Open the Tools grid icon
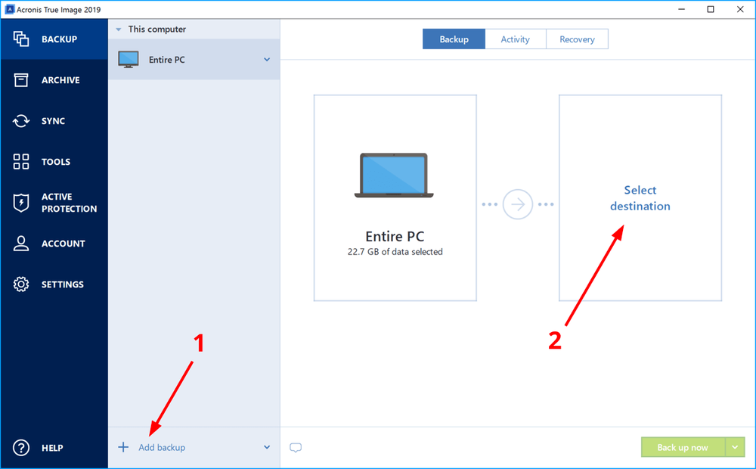 [20, 162]
